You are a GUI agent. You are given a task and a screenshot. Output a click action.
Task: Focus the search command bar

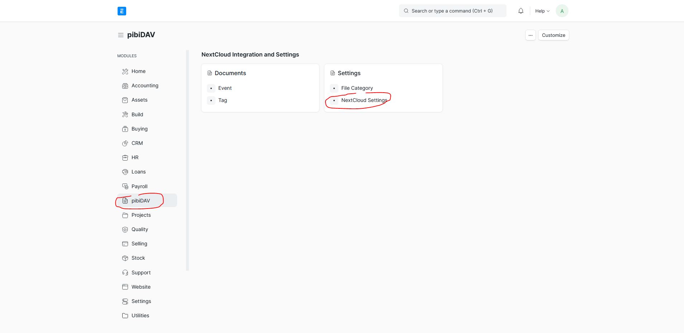click(x=452, y=11)
